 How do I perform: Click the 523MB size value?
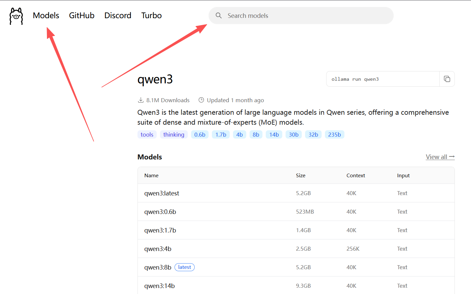pos(305,212)
